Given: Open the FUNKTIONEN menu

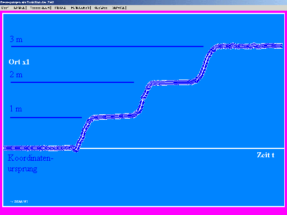Looking at the screenshot, I should (80, 8).
